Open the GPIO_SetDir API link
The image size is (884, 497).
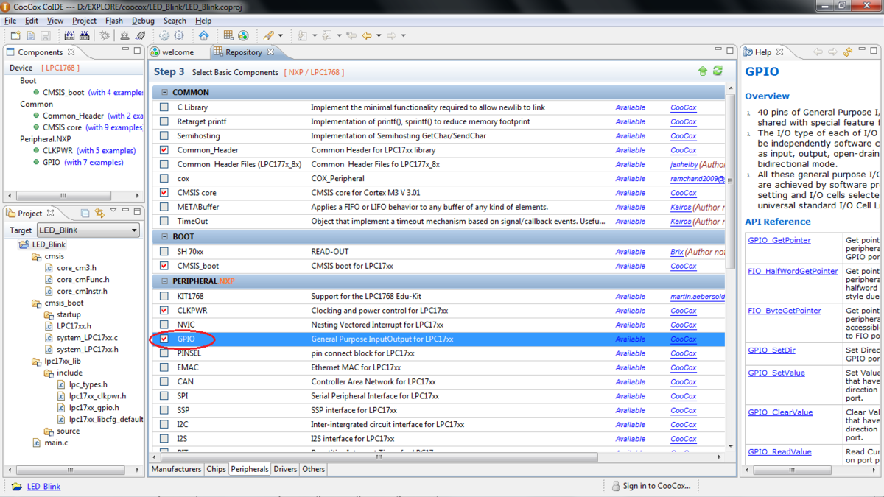coord(771,350)
